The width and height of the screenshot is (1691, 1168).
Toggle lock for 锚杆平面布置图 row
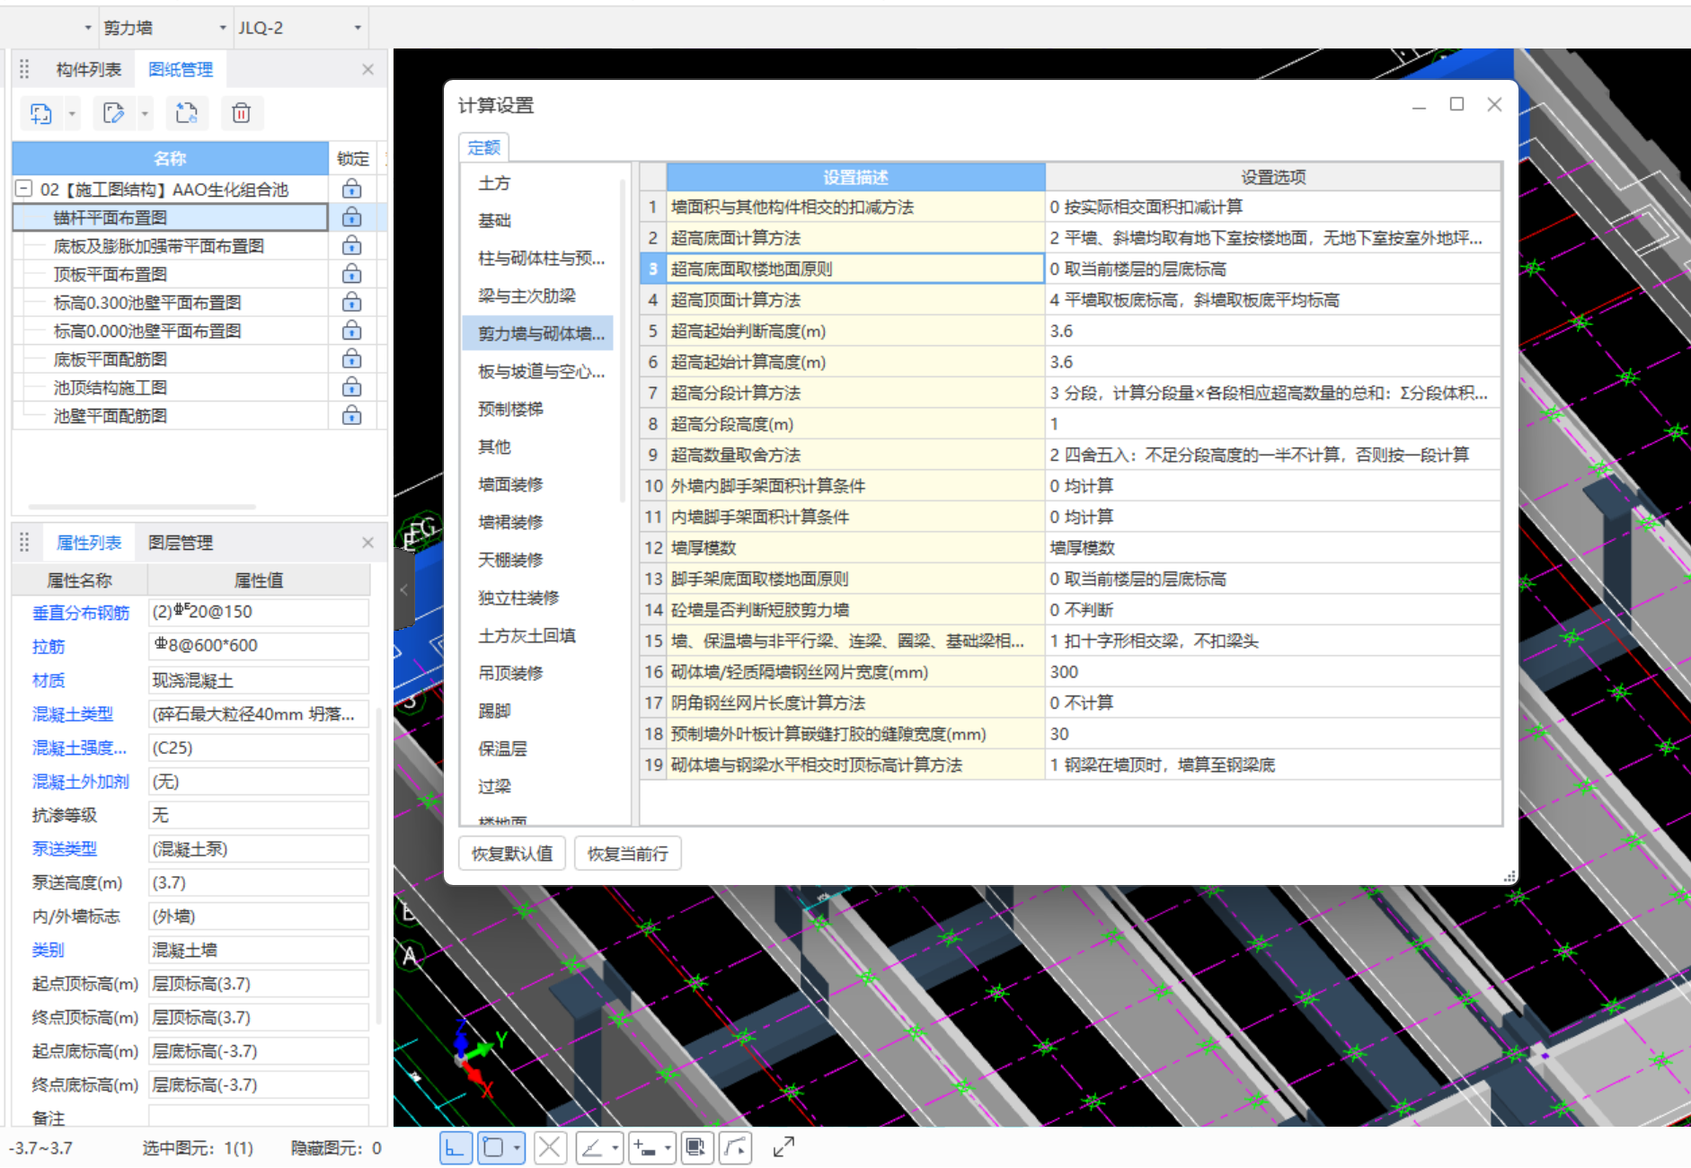point(352,217)
